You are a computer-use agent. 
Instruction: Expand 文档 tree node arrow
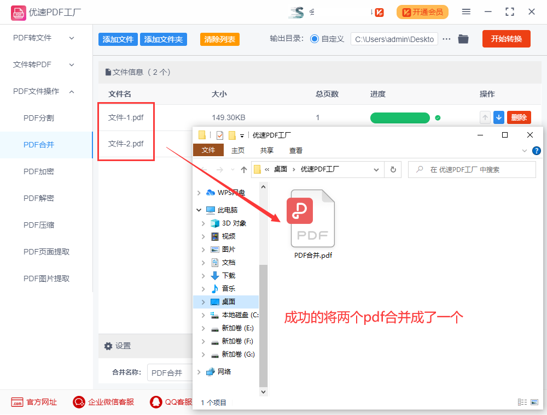(203, 263)
